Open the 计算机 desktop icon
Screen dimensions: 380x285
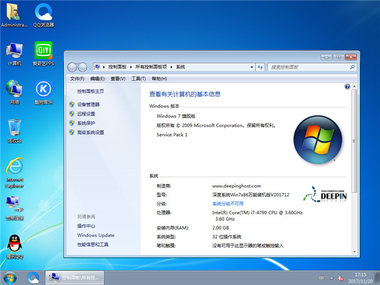[14, 54]
